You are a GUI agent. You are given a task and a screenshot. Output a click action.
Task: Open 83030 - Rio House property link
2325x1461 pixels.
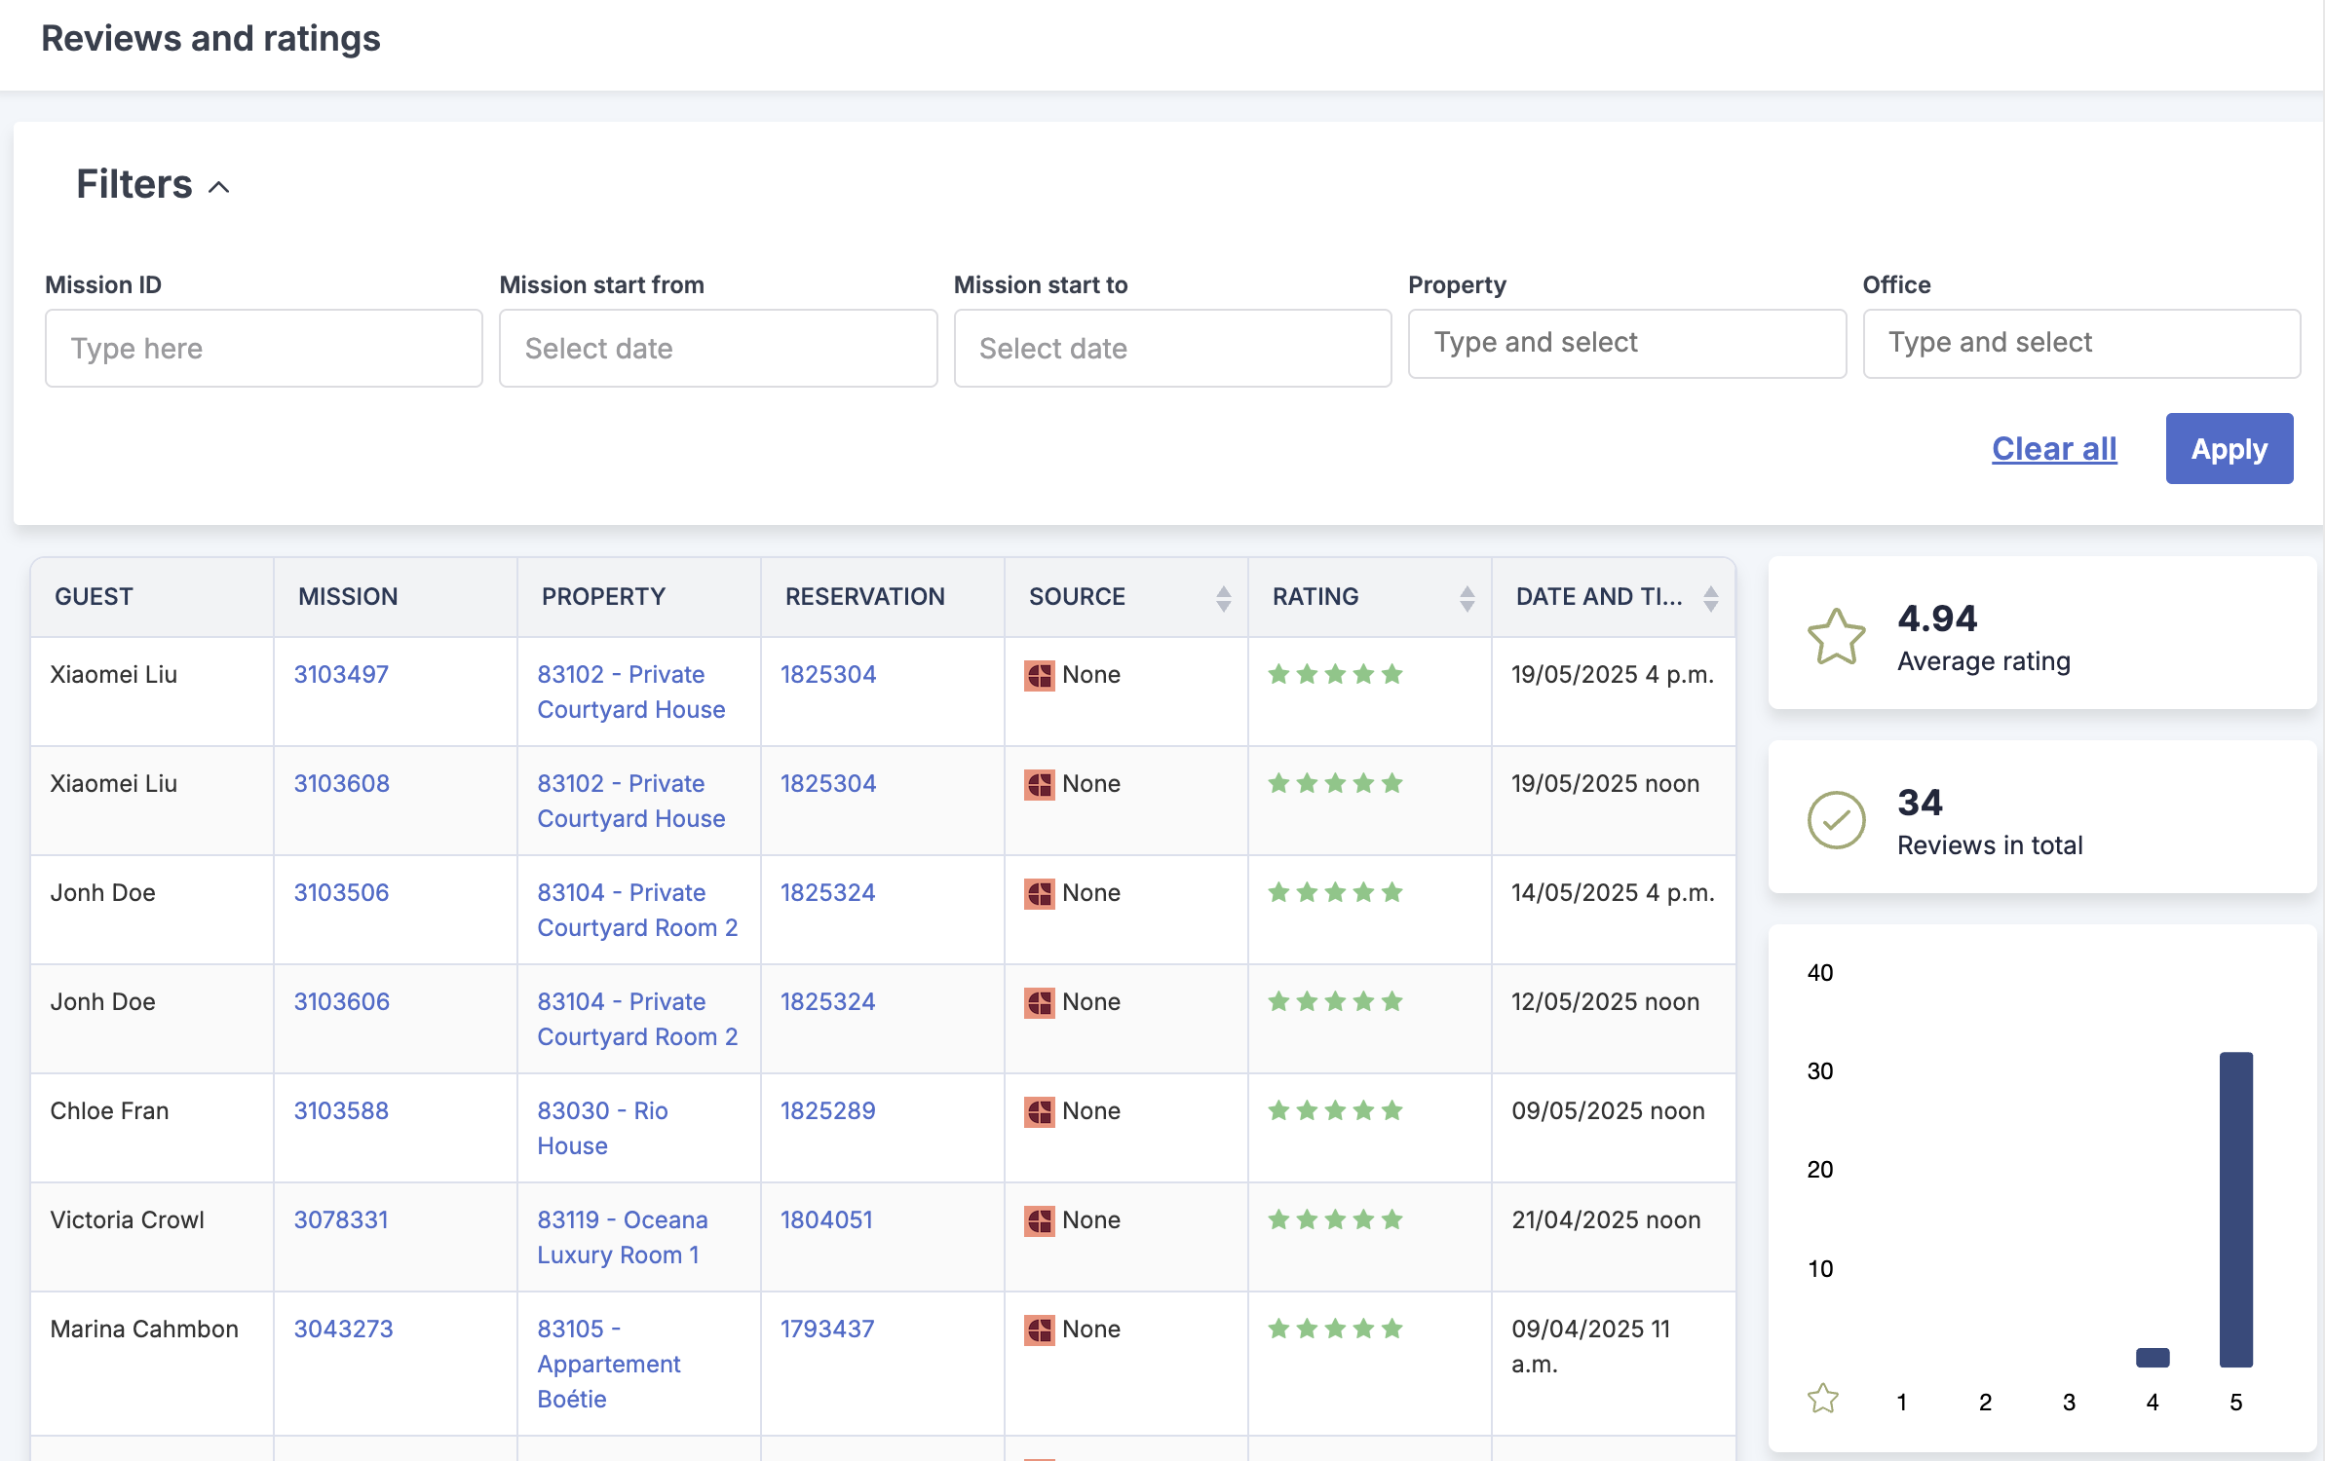pos(602,1128)
